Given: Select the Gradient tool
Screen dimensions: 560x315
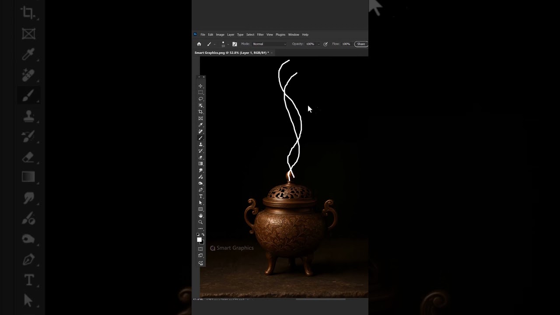Looking at the screenshot, I should point(201,164).
